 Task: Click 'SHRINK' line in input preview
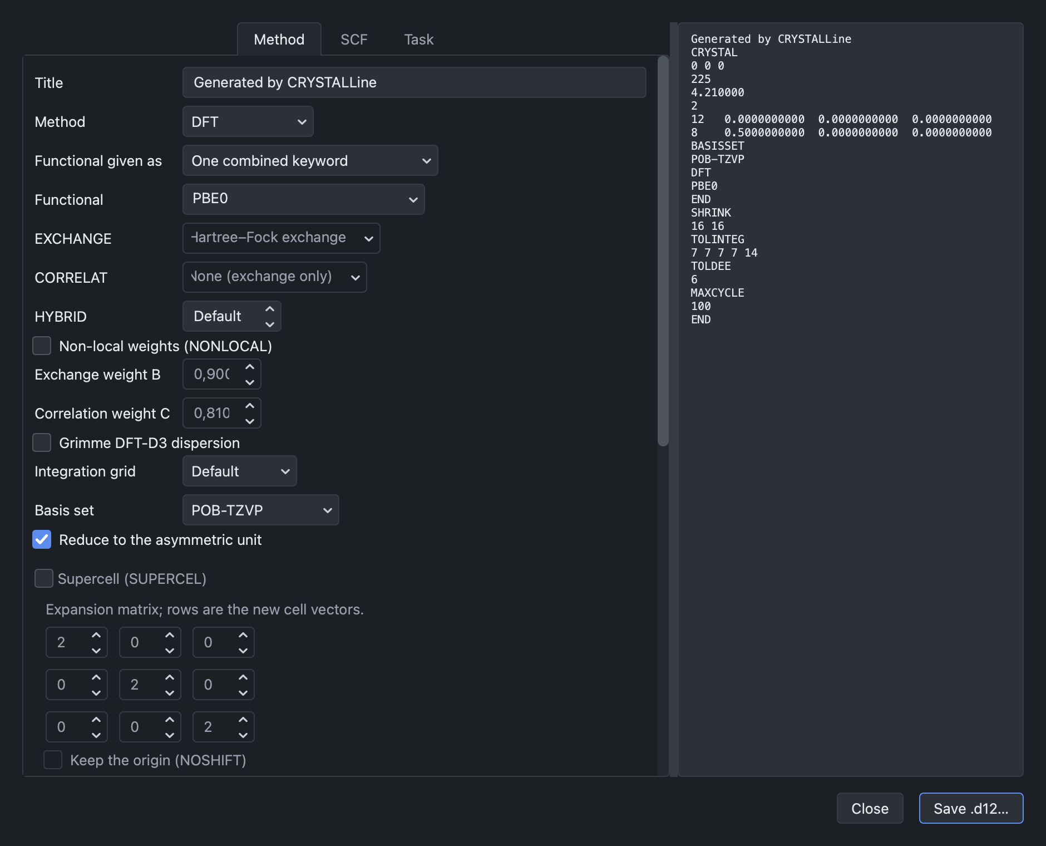[x=711, y=213]
